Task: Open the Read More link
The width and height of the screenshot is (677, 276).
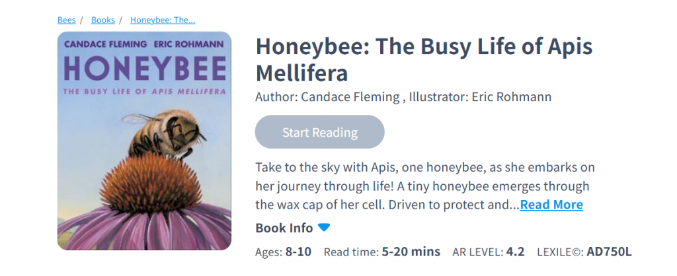Action: coord(551,205)
